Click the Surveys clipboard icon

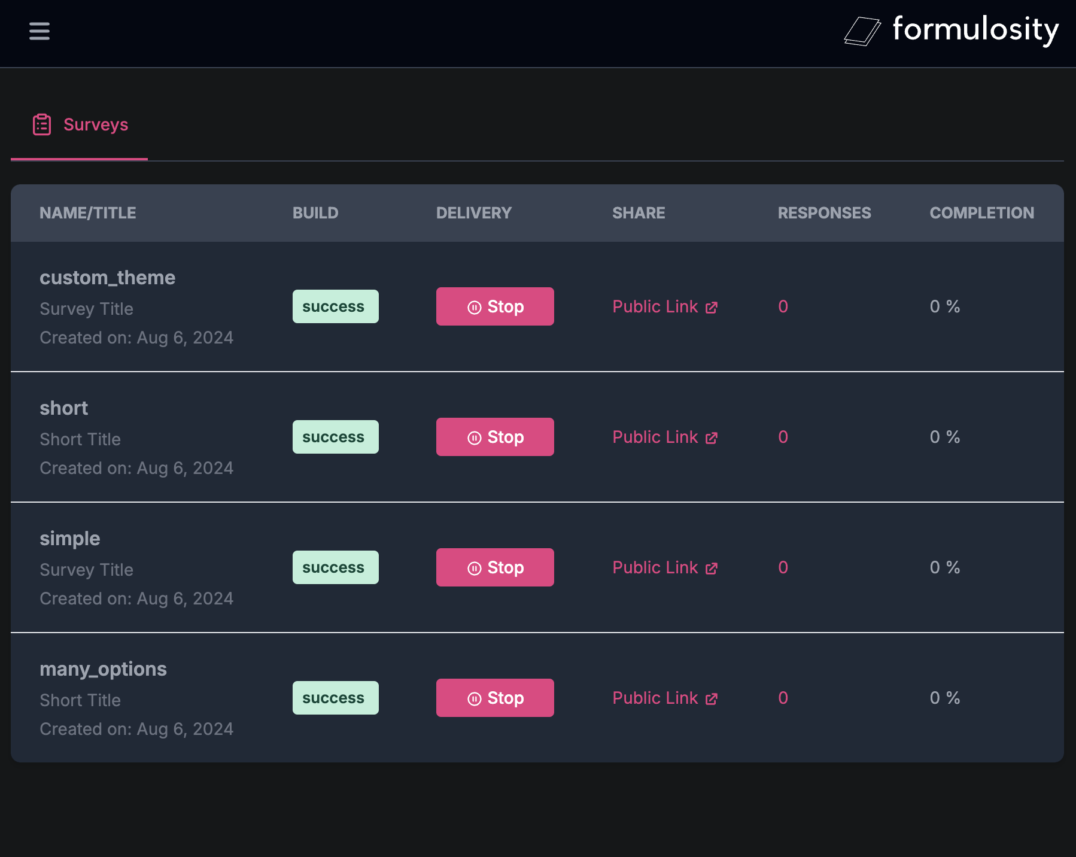(x=42, y=124)
